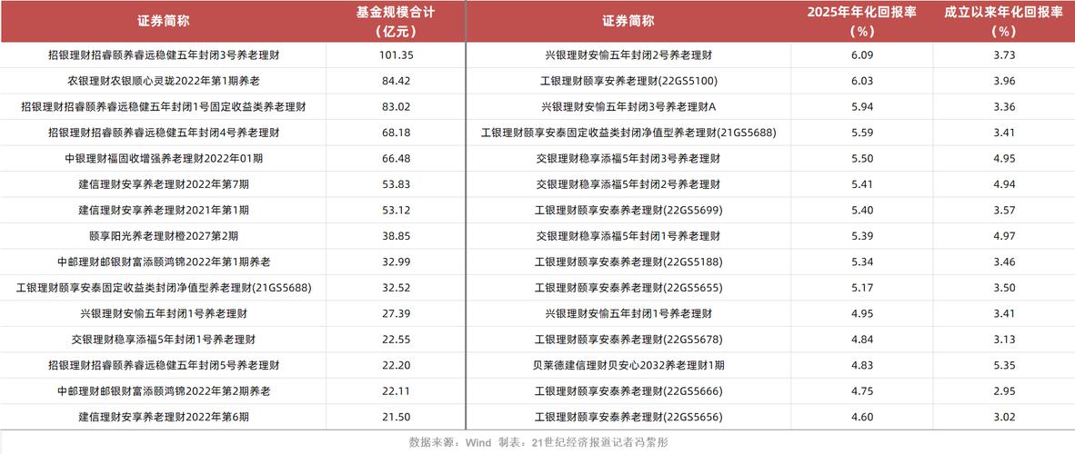This screenshot has width=1075, height=454.
Task: Click the data source footer 数据来源:Wind
Action: pos(450,442)
